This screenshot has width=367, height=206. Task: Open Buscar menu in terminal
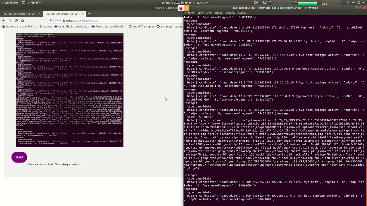coord(218,13)
